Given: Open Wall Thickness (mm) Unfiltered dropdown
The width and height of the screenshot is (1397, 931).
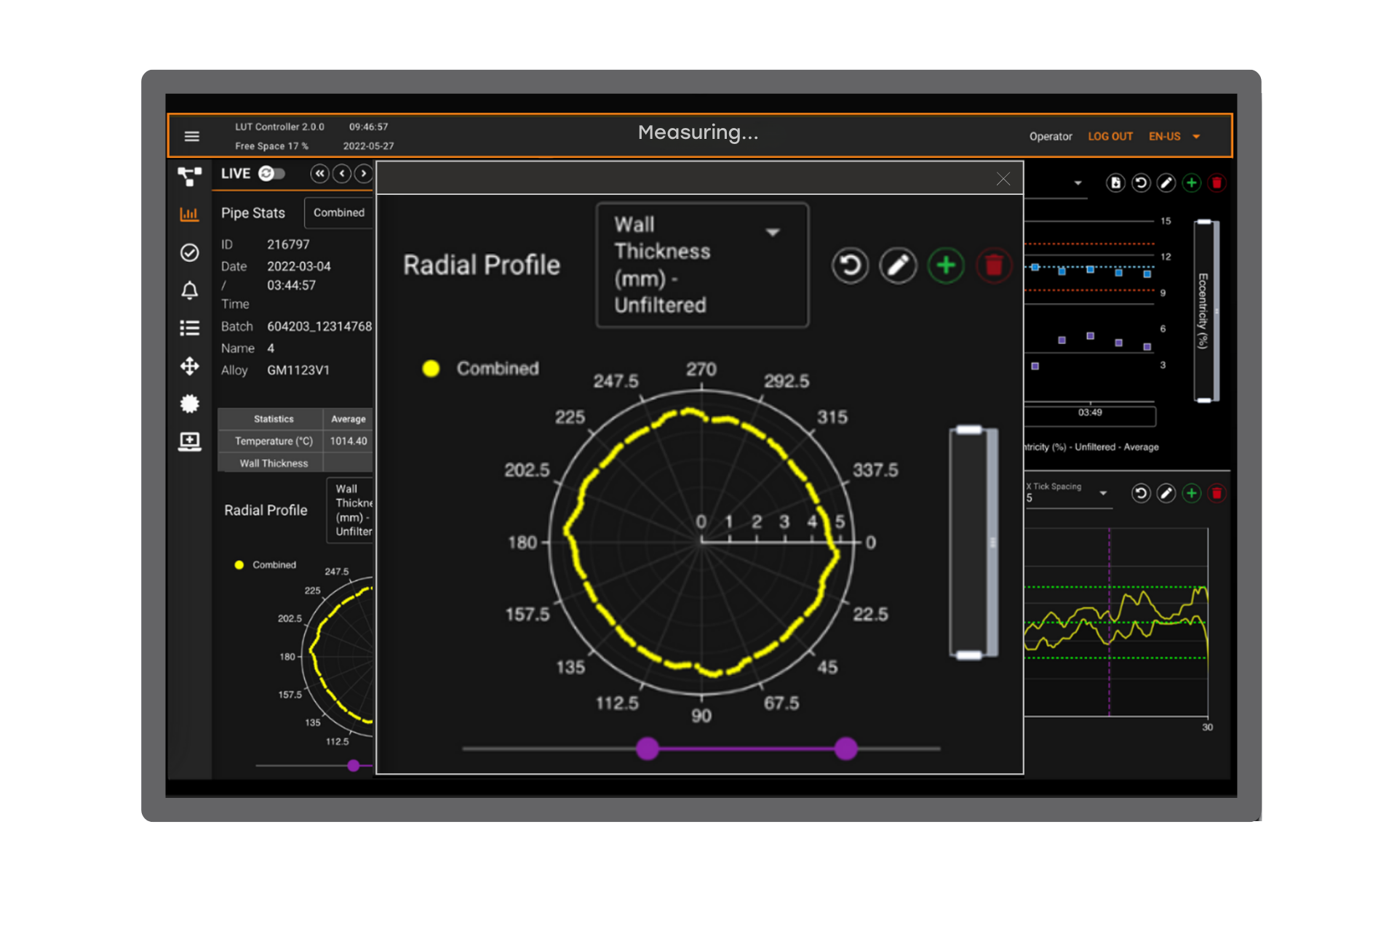Looking at the screenshot, I should [x=701, y=265].
